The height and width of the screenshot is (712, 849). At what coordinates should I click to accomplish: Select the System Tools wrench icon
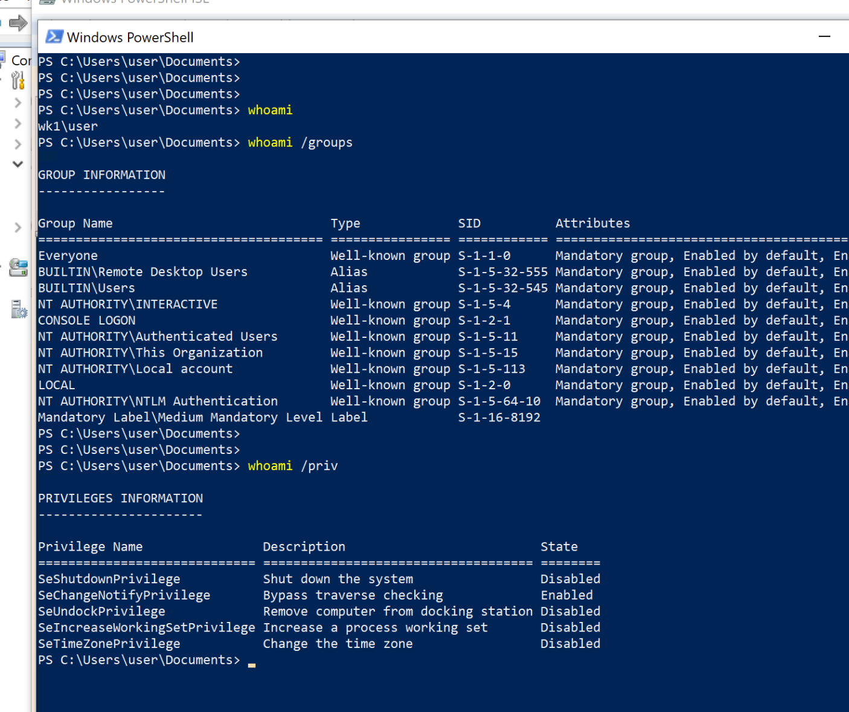[x=18, y=80]
